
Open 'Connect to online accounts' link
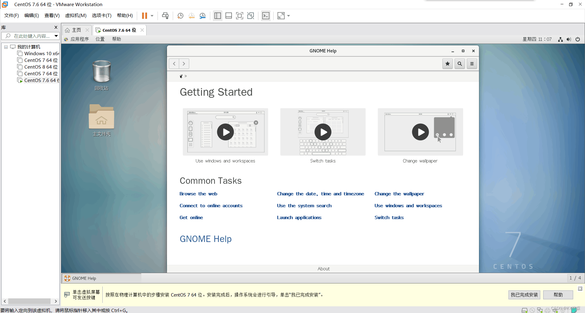click(x=211, y=206)
